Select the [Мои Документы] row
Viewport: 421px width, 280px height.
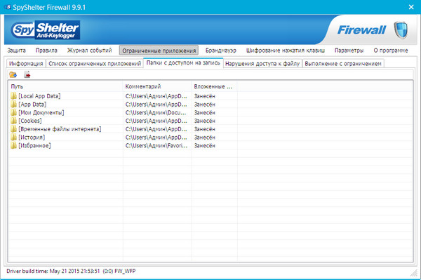tap(210, 113)
